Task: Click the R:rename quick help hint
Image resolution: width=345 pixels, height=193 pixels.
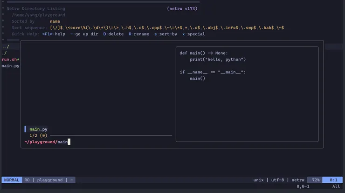Action: [139, 34]
